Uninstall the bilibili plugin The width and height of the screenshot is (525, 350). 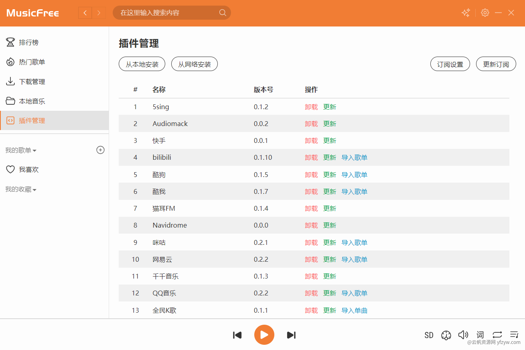click(x=311, y=157)
